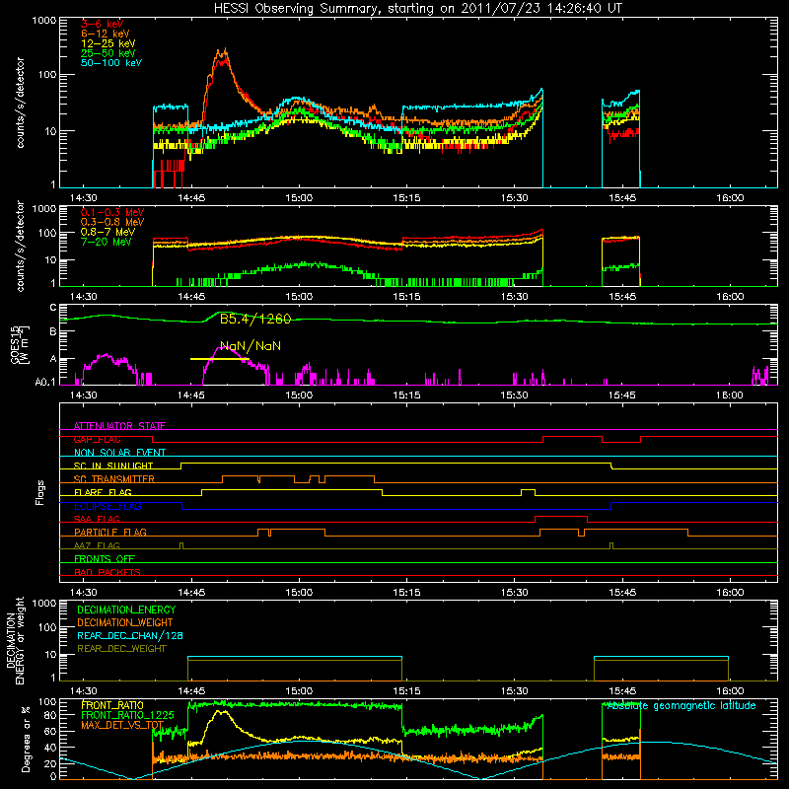Select the SC_IN_SUNLIGHT flag label
Image resolution: width=789 pixels, height=789 pixels.
point(113,466)
